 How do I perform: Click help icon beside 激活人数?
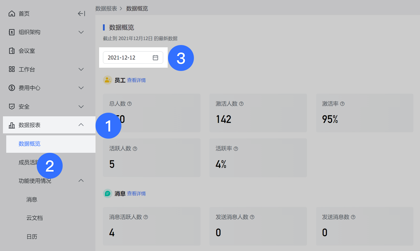241,104
